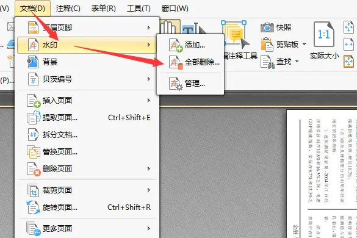Open the 窗口(W) menu
Screen dimensions: 357x238
(175, 9)
